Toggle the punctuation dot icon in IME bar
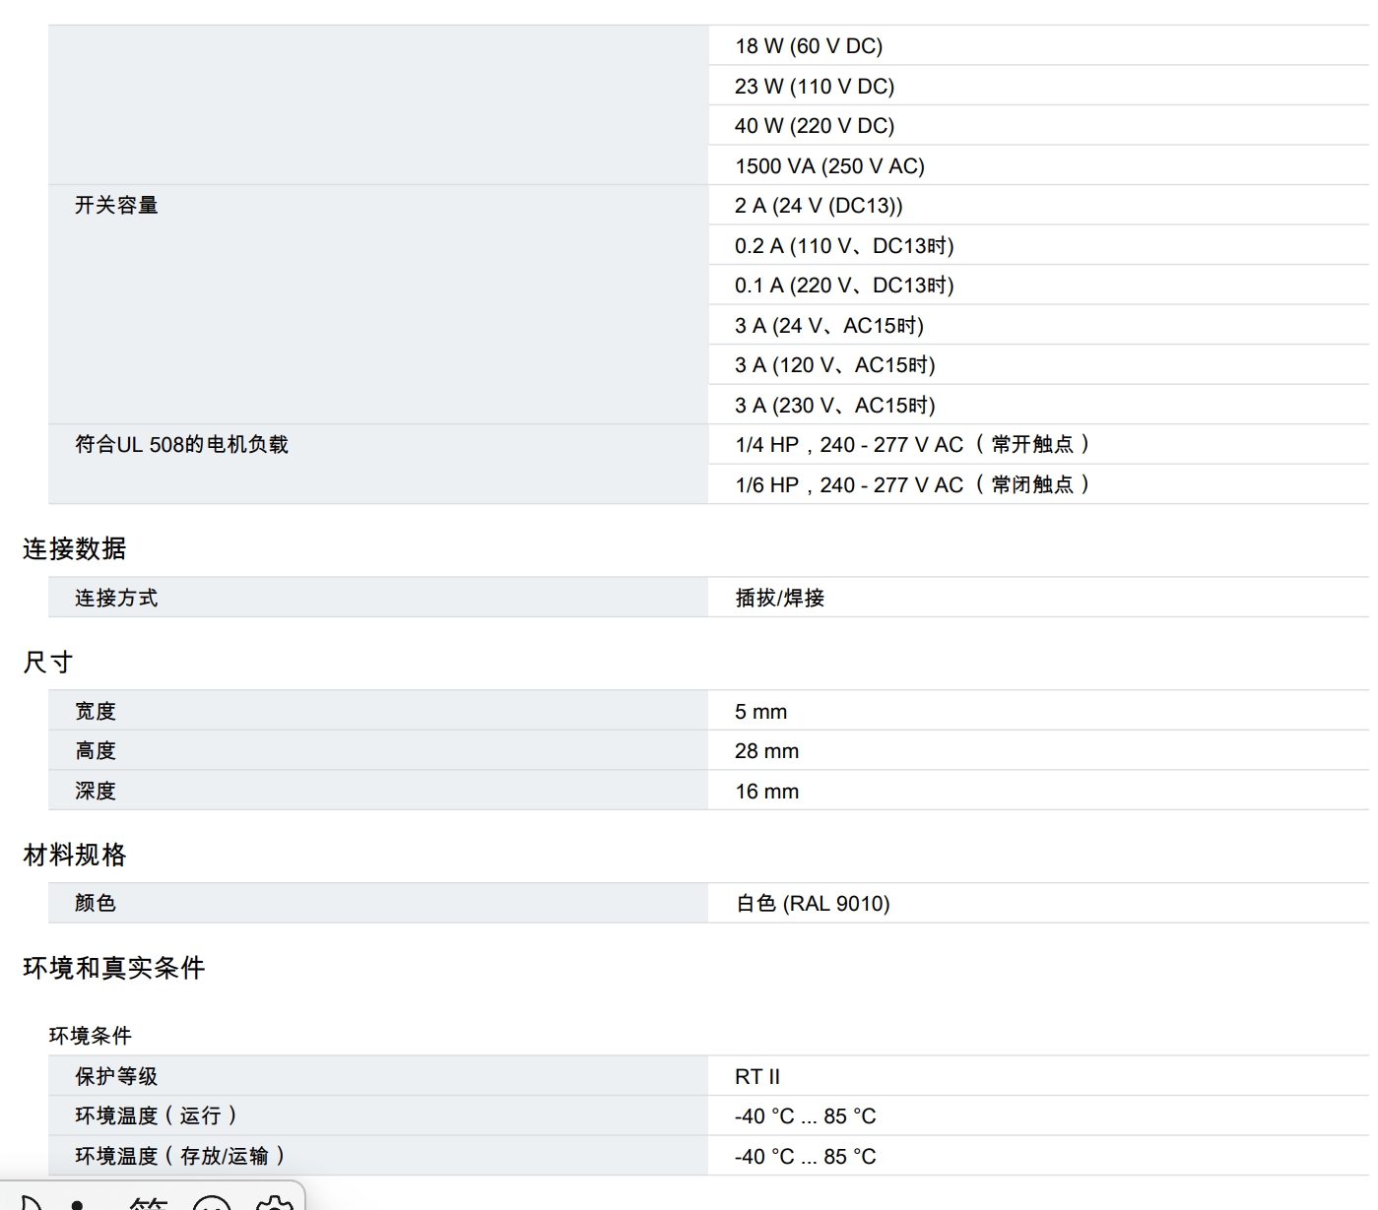This screenshot has height=1210, width=1378. coord(77,1204)
